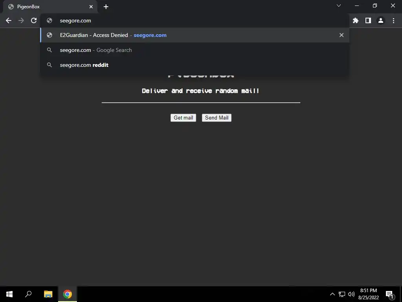The image size is (402, 302).
Task: Click the Send Mail button
Action: tap(217, 118)
